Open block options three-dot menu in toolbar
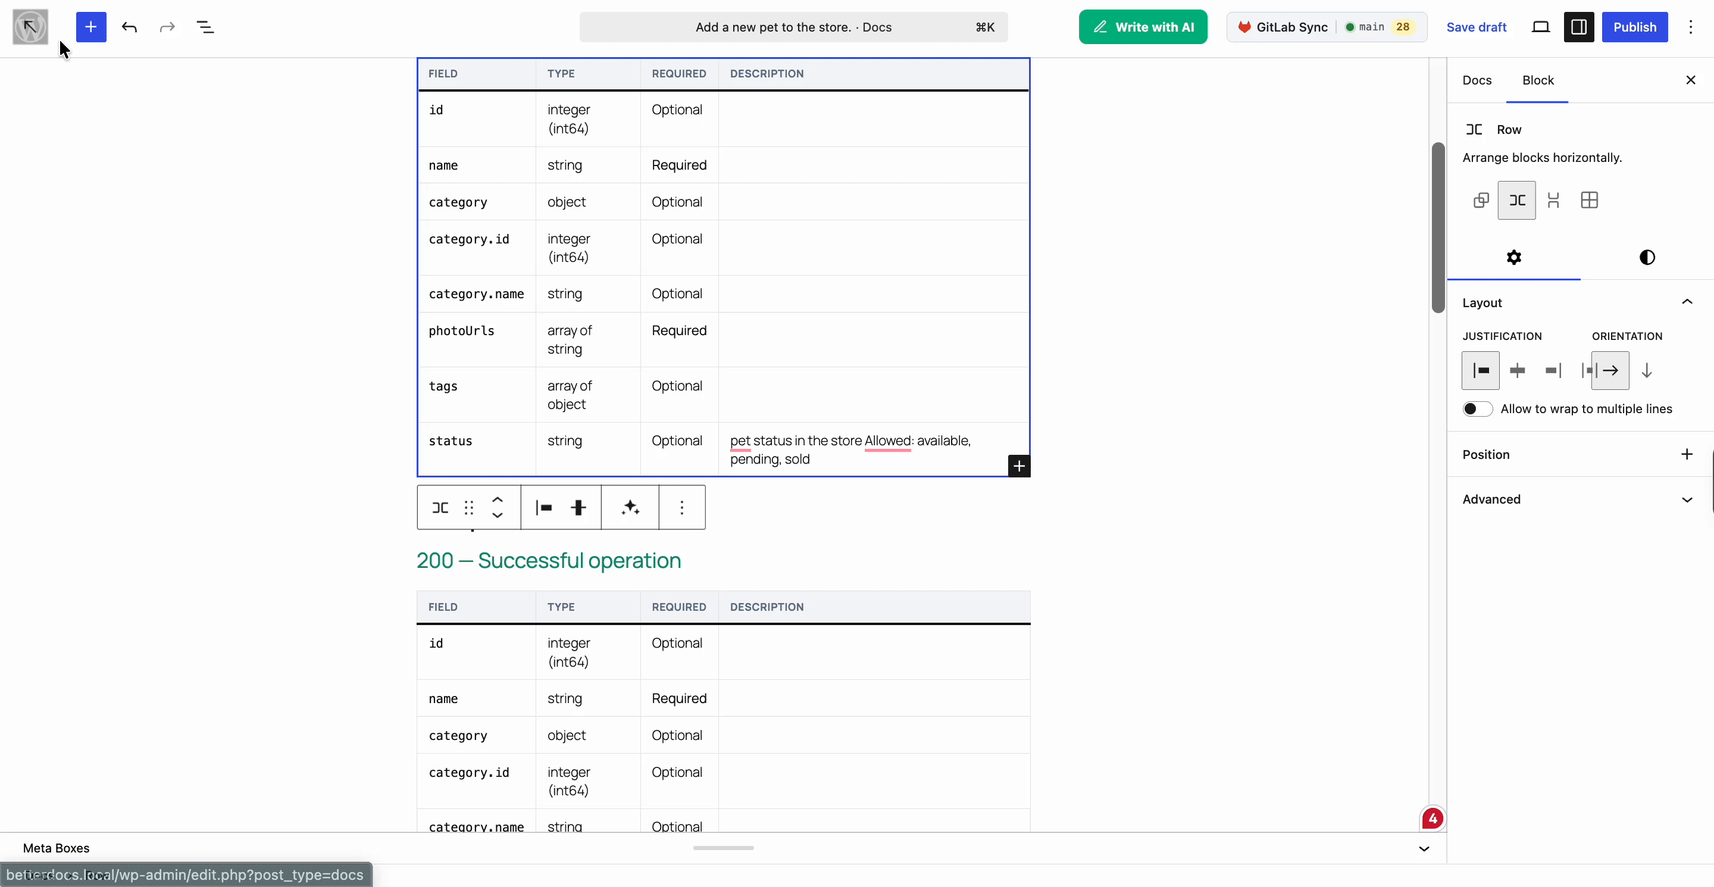Viewport: 1714px width, 887px height. [681, 508]
